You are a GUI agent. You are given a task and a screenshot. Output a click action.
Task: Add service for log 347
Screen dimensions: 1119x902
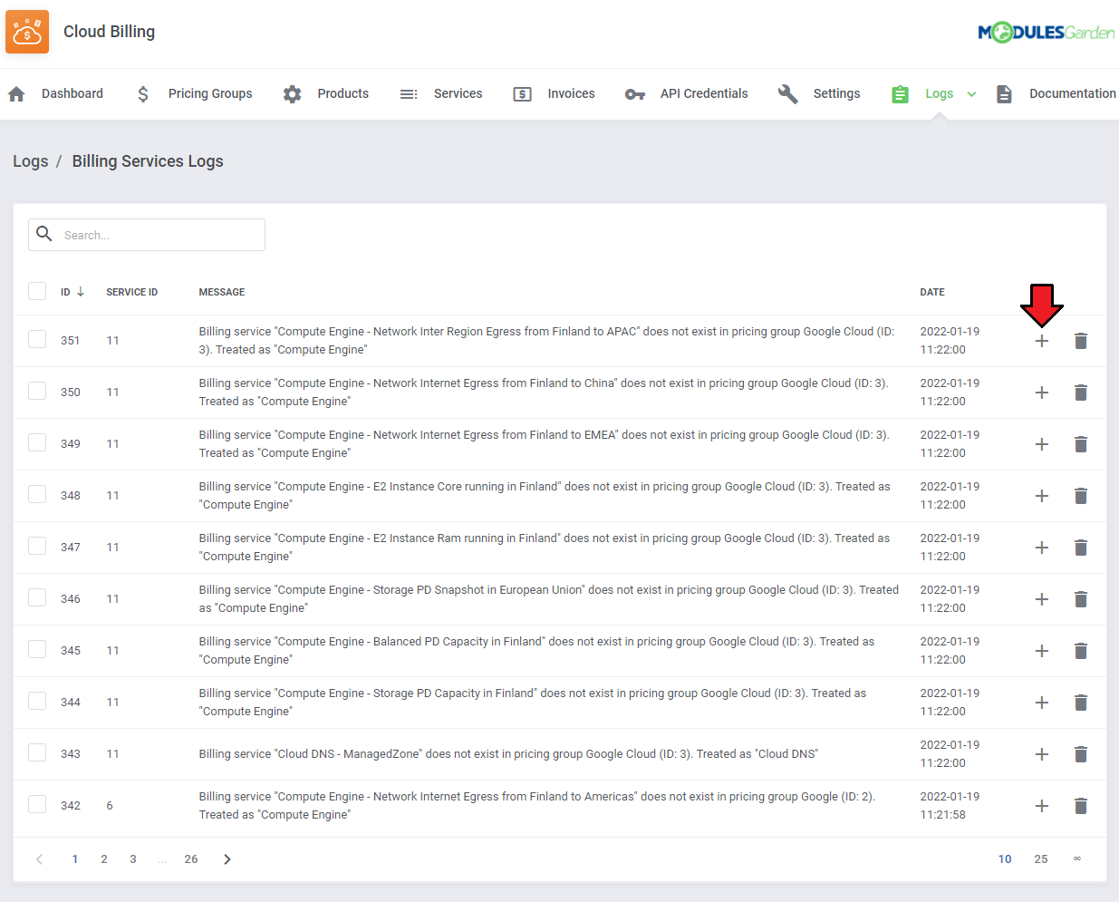1042,548
